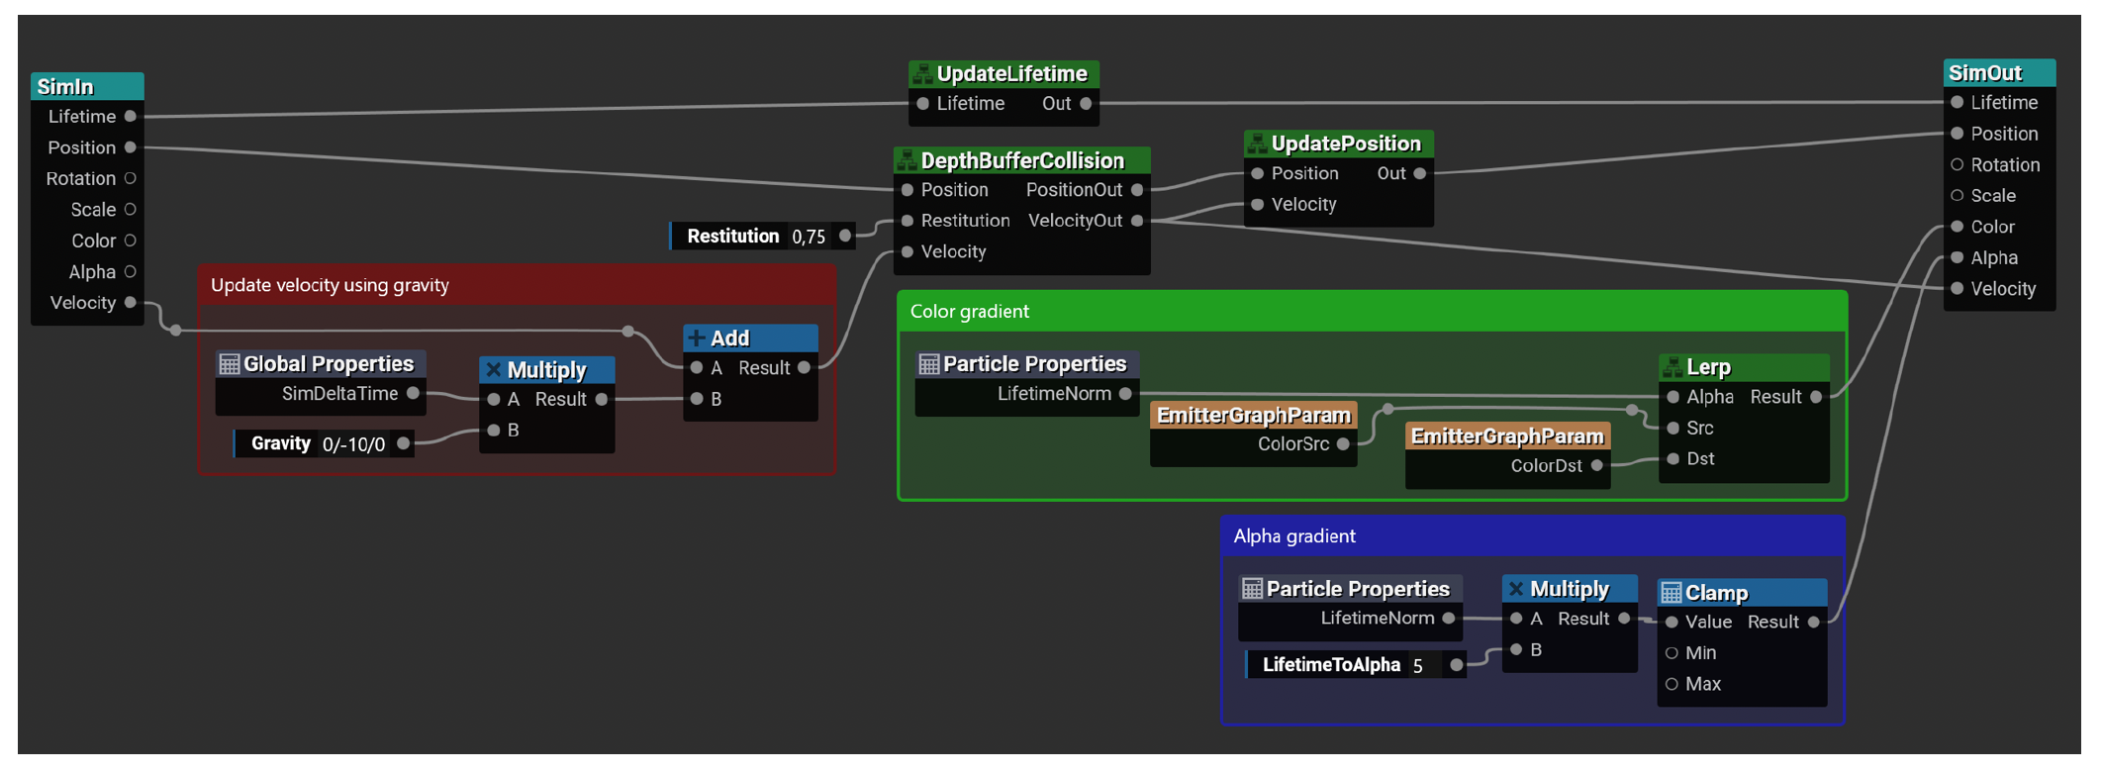Viewport: 2102px width, 774px height.
Task: Click the UpdatePosition node icon
Action: (1256, 144)
